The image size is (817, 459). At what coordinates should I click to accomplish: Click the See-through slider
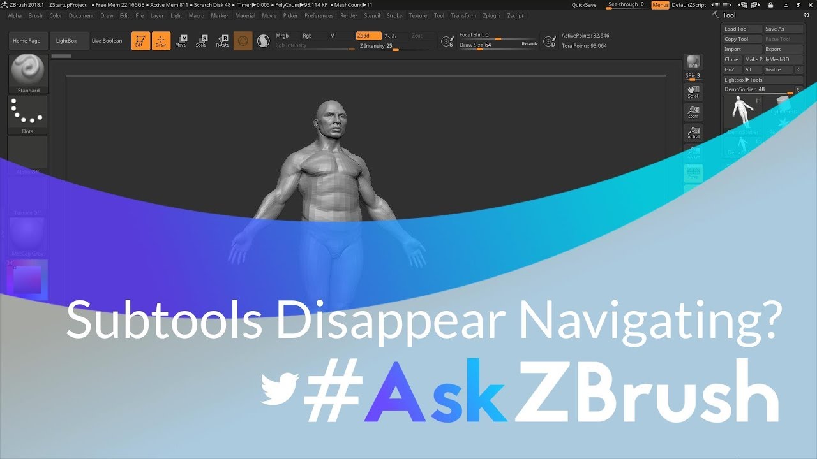click(x=626, y=4)
